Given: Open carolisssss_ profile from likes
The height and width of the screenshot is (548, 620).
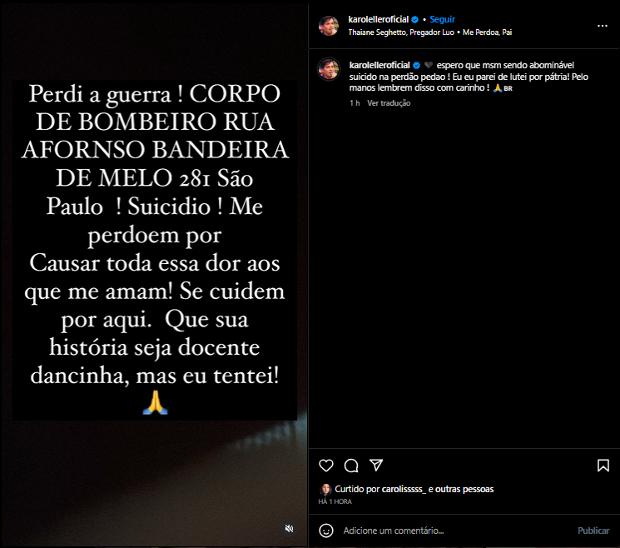Looking at the screenshot, I should coord(404,489).
